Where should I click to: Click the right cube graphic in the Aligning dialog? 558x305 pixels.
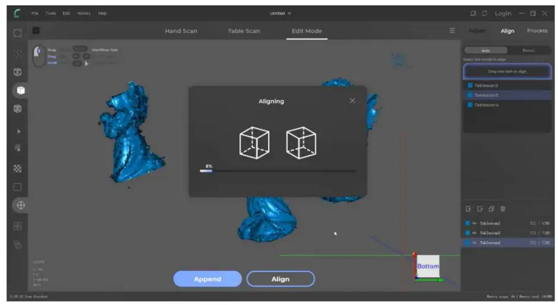(x=301, y=143)
